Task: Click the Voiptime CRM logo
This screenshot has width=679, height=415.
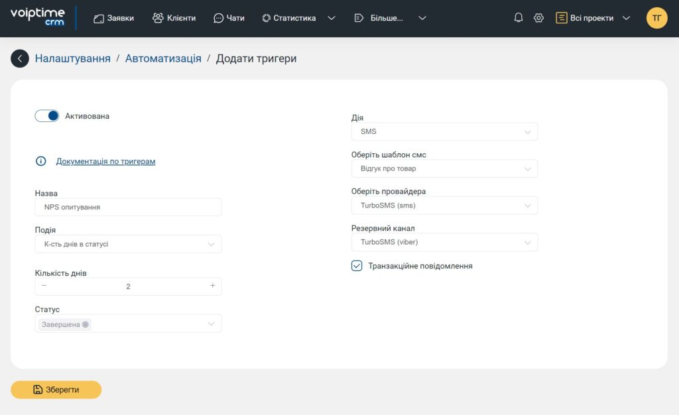Action: pyautogui.click(x=38, y=17)
